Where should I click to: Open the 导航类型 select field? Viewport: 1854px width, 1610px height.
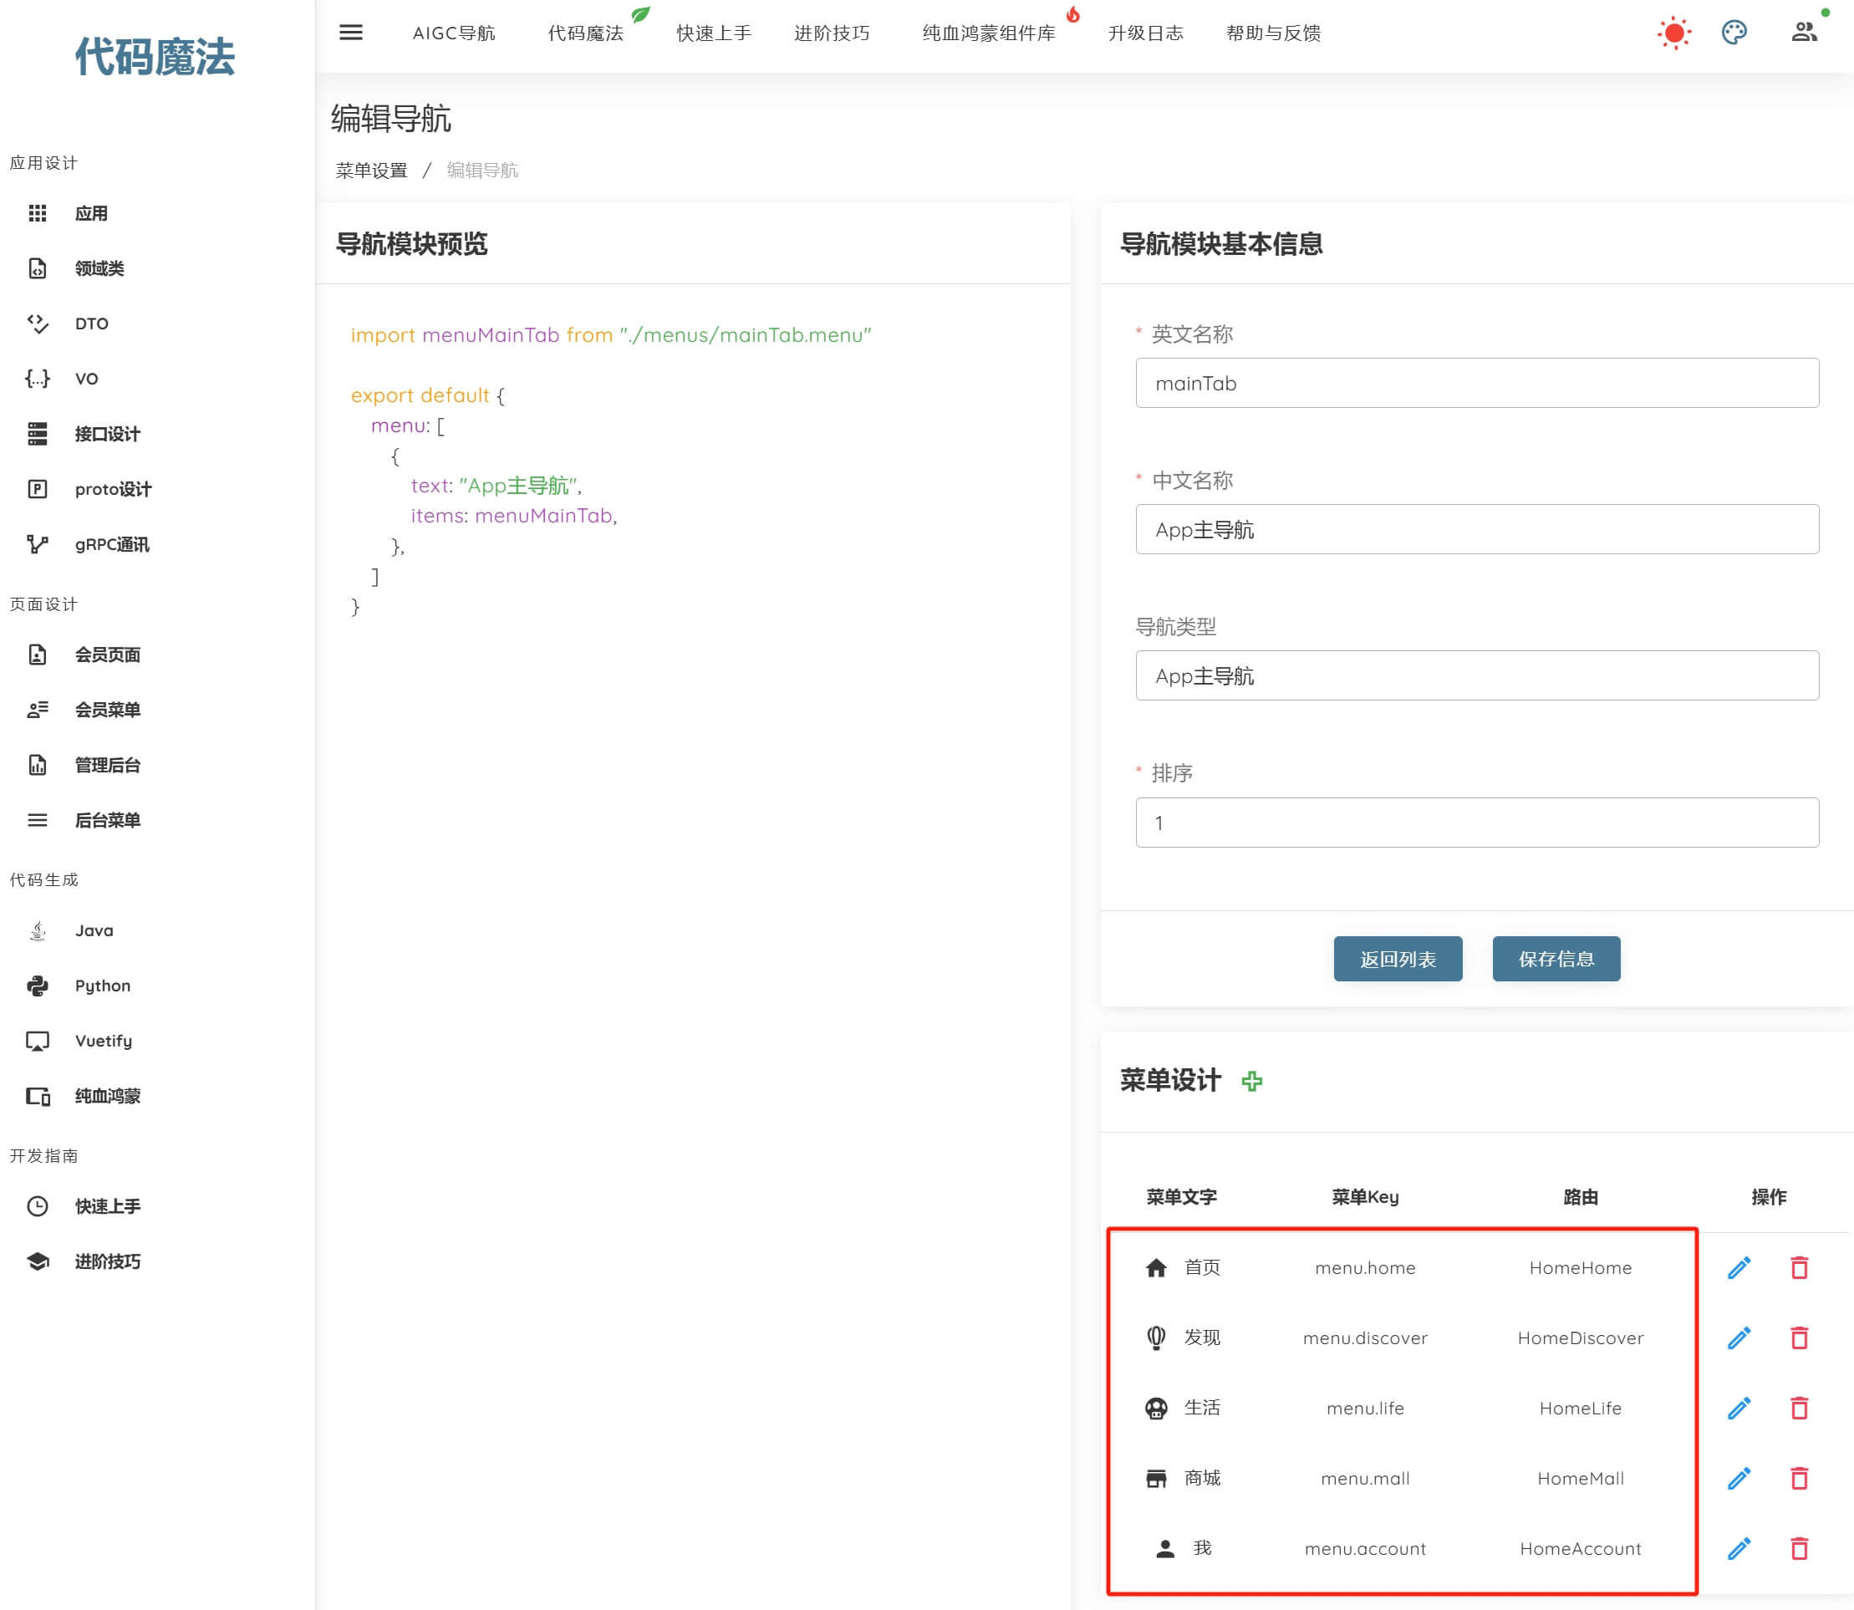click(x=1477, y=675)
